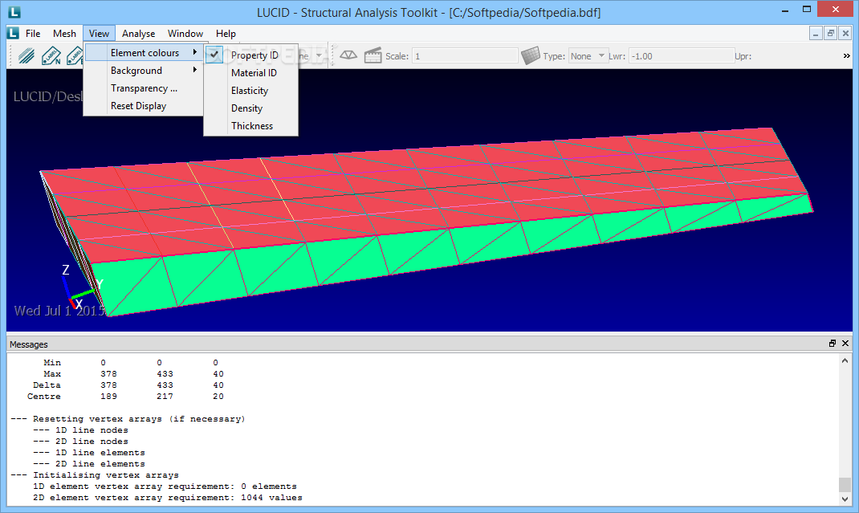Viewport: 859px width, 513px height.
Task: Undock the Messages panel
Action: pyautogui.click(x=833, y=344)
